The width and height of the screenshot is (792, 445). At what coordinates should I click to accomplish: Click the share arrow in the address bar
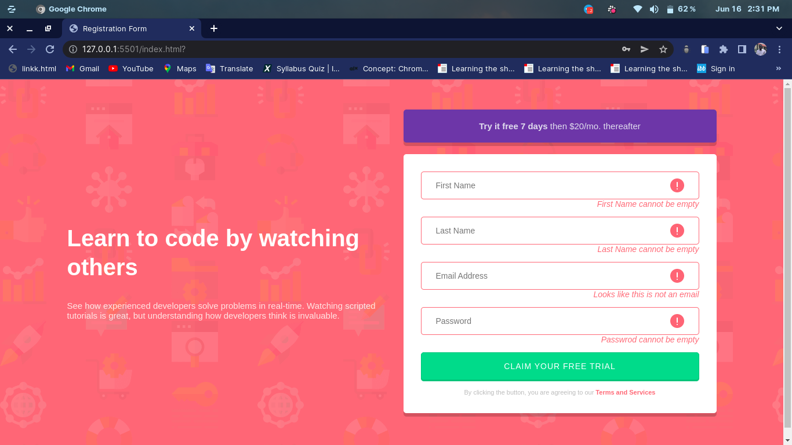644,49
